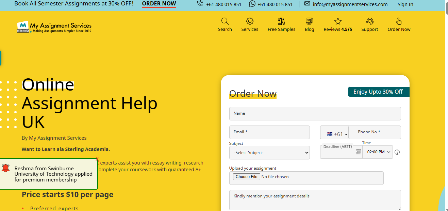The width and height of the screenshot is (448, 211).
Task: Close the Reshma notification popup
Action: [97, 159]
